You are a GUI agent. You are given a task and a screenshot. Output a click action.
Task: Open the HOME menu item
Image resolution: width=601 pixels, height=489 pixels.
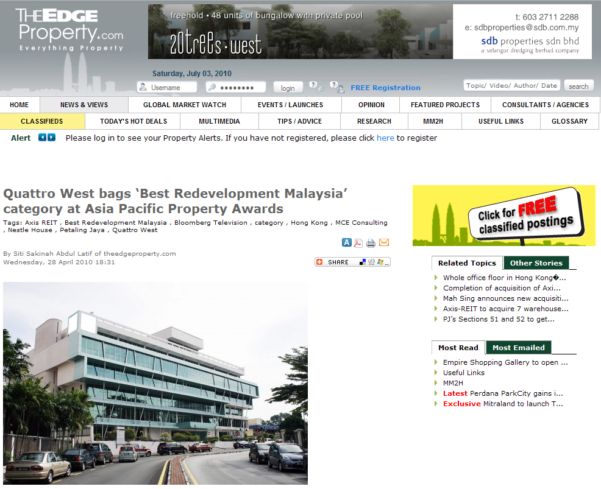[19, 105]
